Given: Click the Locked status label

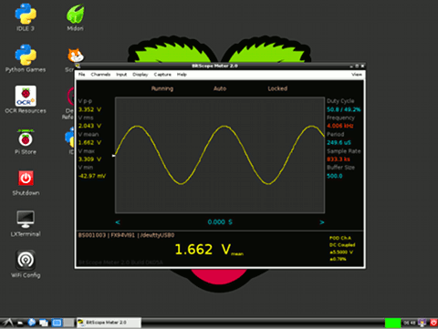Looking at the screenshot, I should coord(277,88).
